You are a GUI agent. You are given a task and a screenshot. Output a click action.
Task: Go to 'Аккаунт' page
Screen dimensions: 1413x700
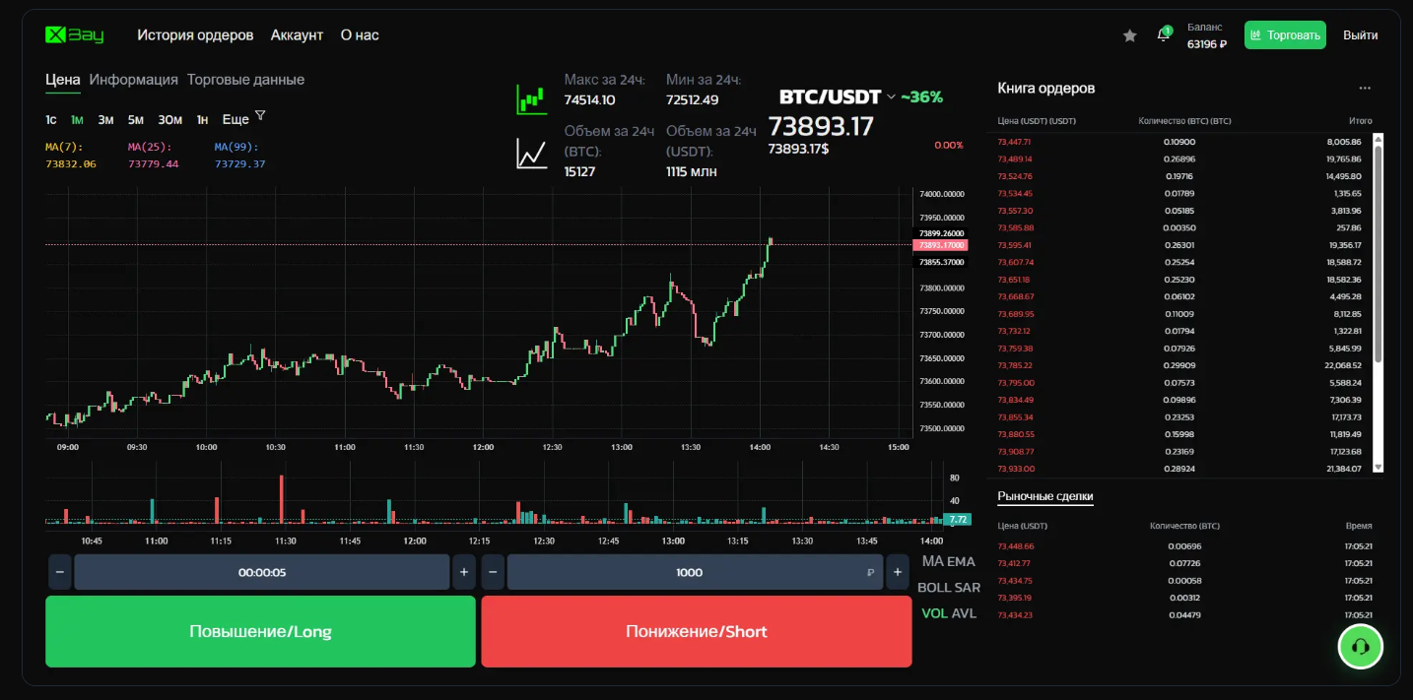click(x=297, y=35)
